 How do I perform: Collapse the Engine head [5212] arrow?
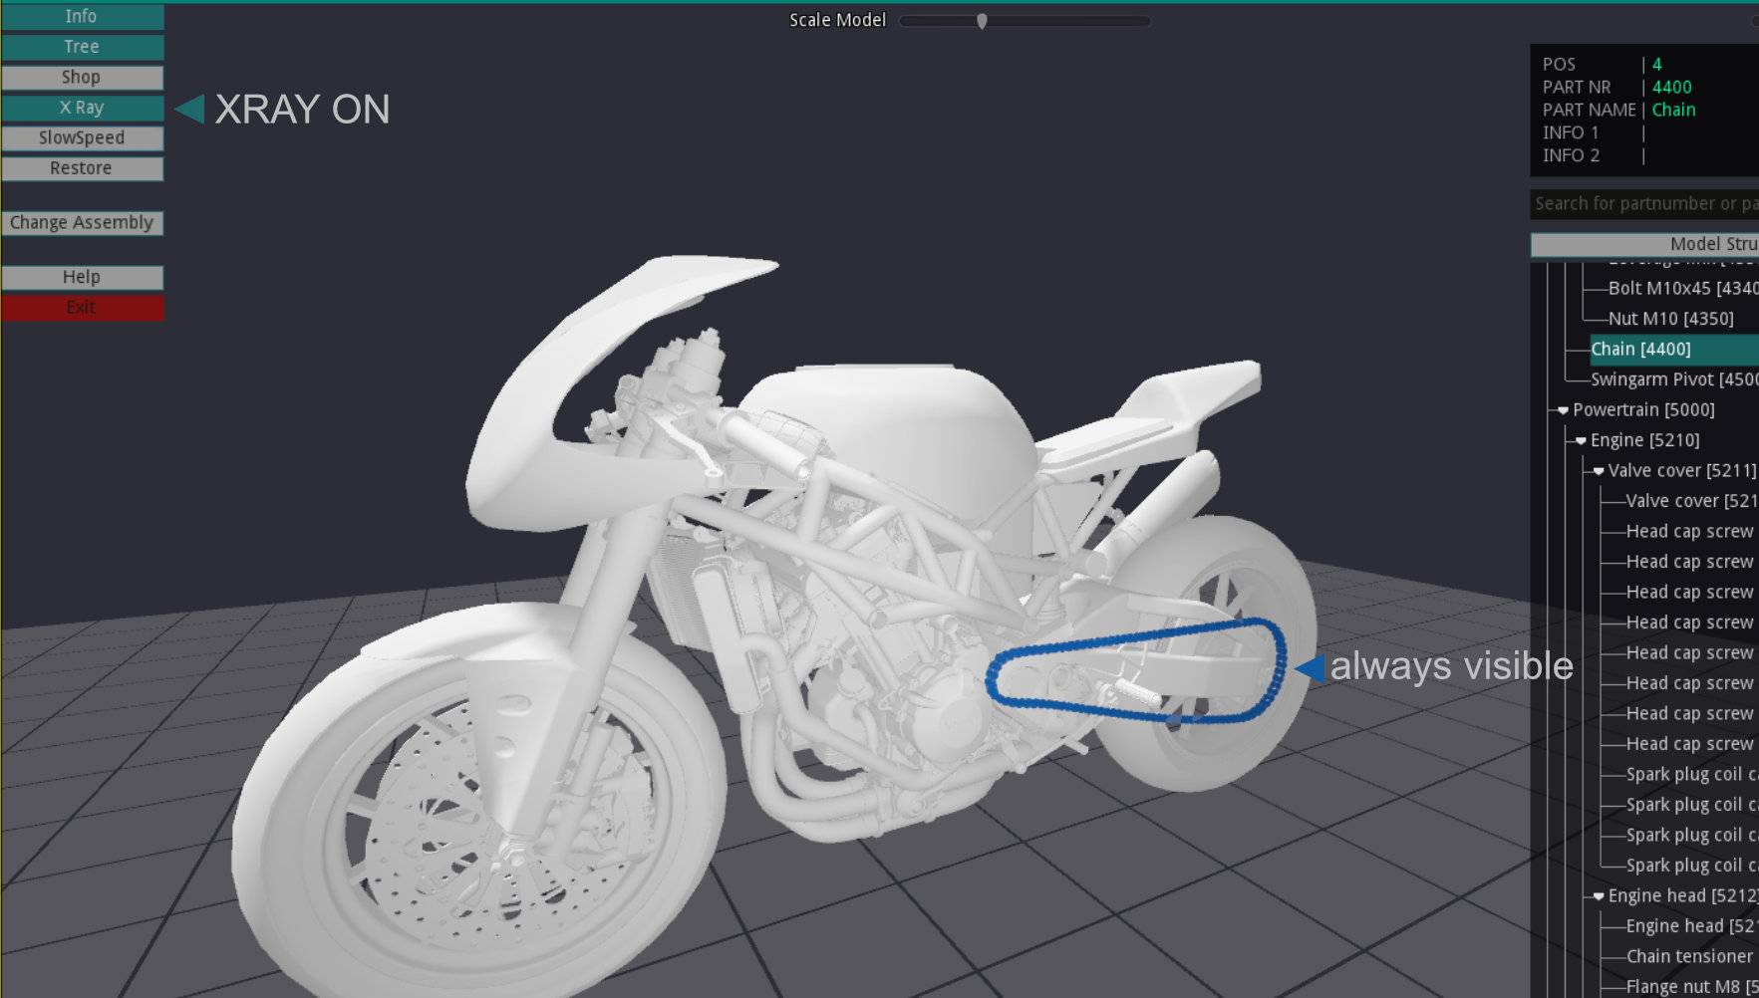pyautogui.click(x=1599, y=896)
